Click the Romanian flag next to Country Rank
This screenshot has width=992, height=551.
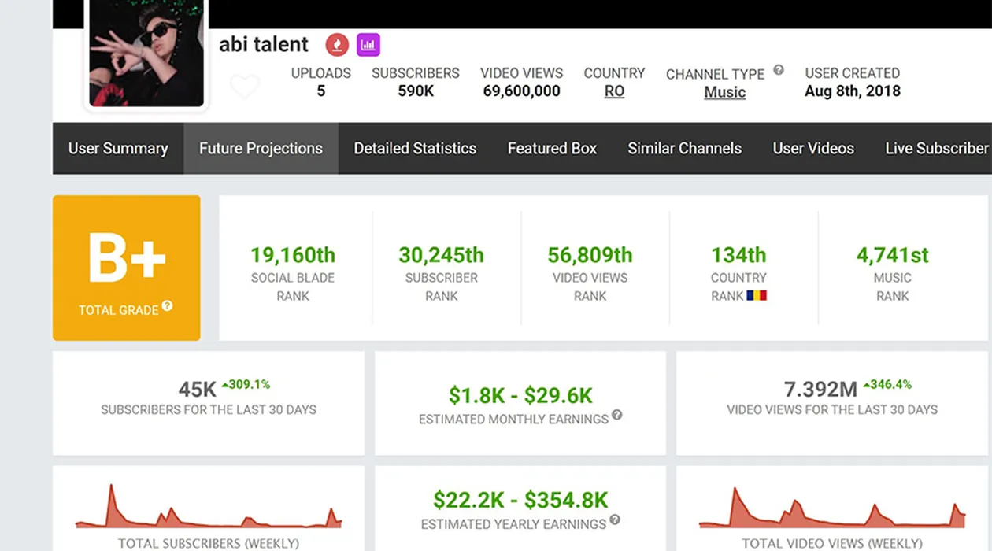coord(757,296)
